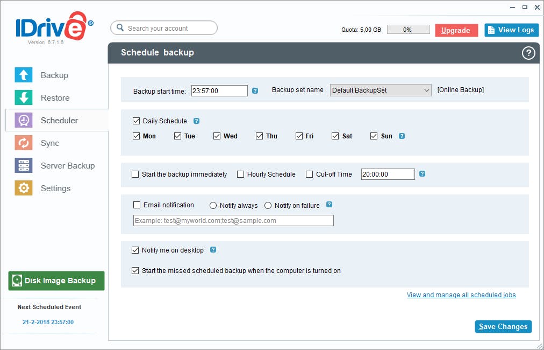Click help icon next to Backup start time
544x350 pixels.
[x=255, y=91]
